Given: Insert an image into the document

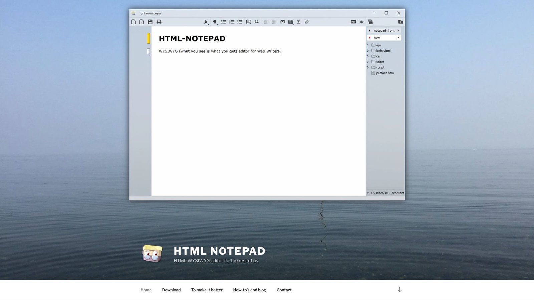Looking at the screenshot, I should (x=282, y=22).
